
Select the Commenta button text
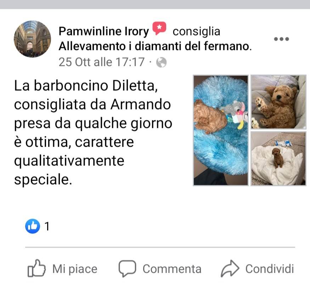(x=172, y=269)
